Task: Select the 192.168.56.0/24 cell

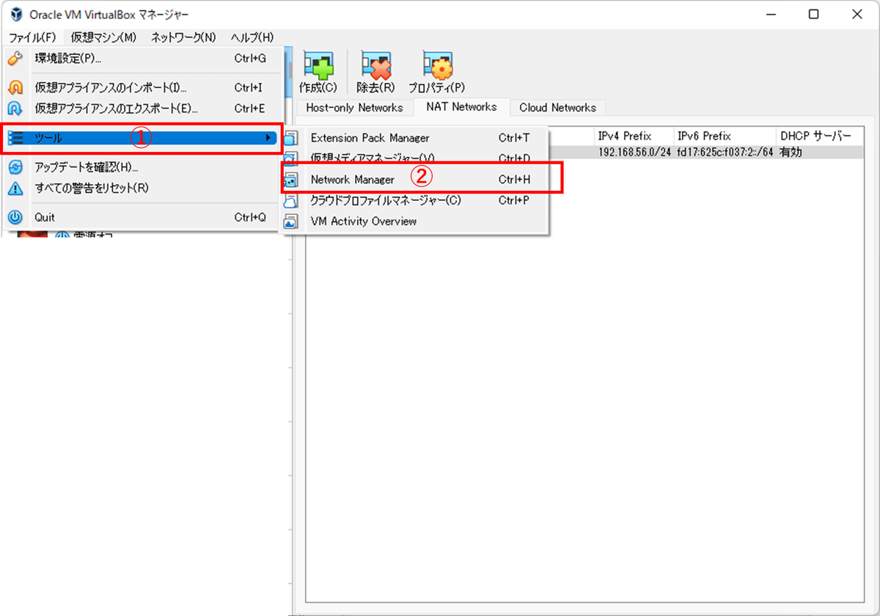Action: 634,152
